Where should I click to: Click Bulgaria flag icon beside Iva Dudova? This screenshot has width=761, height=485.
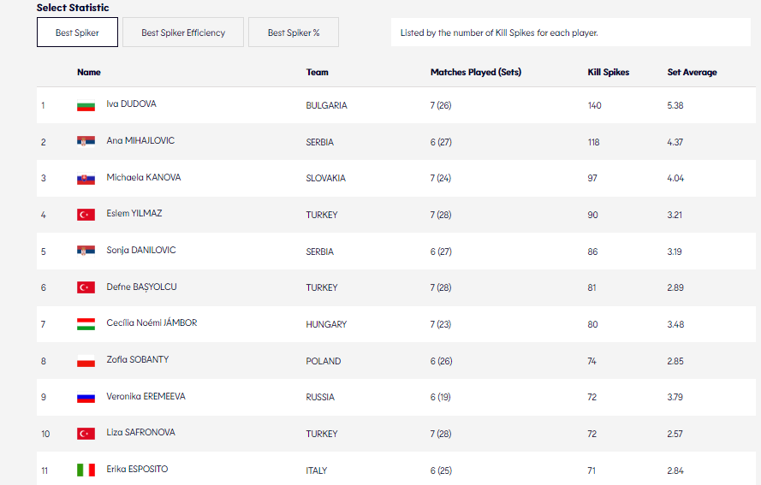(86, 105)
